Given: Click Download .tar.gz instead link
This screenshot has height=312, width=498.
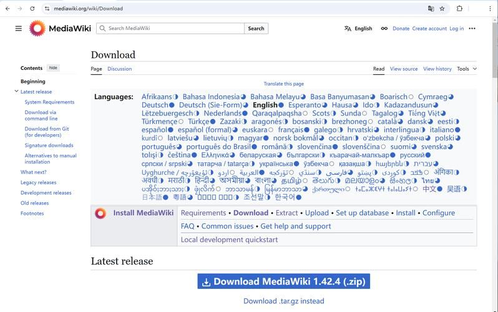Looking at the screenshot, I should click(x=283, y=301).
